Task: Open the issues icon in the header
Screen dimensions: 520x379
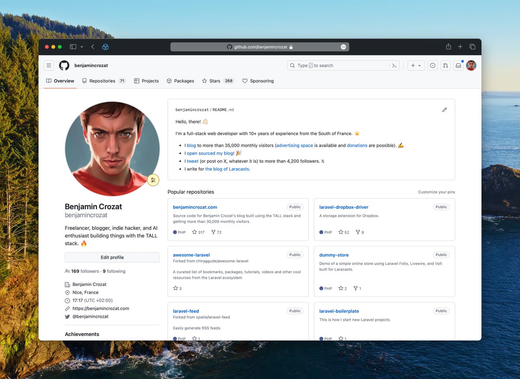Action: 432,65
